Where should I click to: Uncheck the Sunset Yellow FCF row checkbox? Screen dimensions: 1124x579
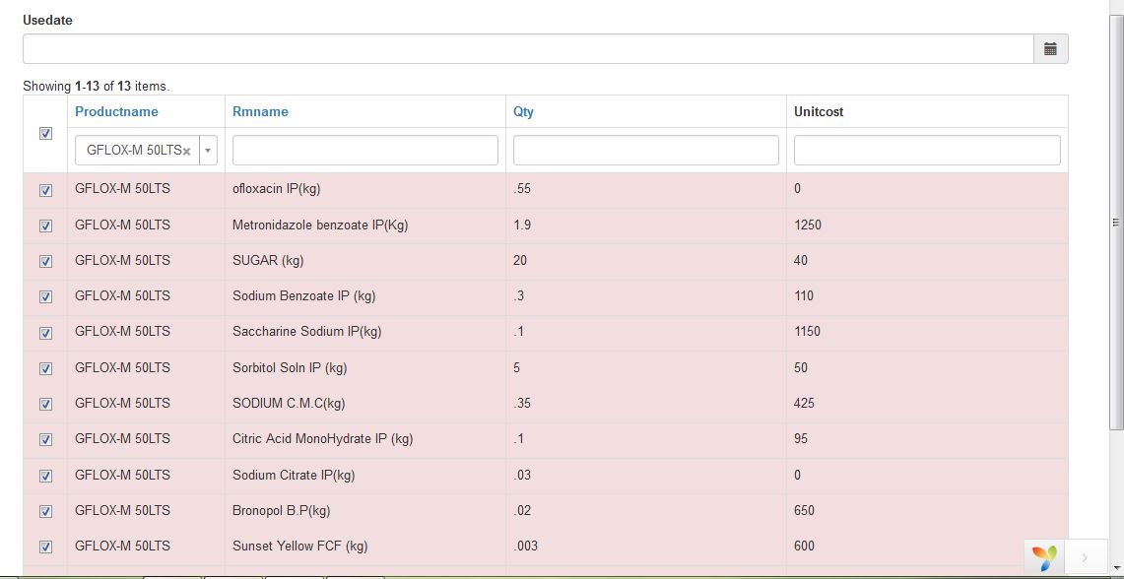tap(45, 547)
